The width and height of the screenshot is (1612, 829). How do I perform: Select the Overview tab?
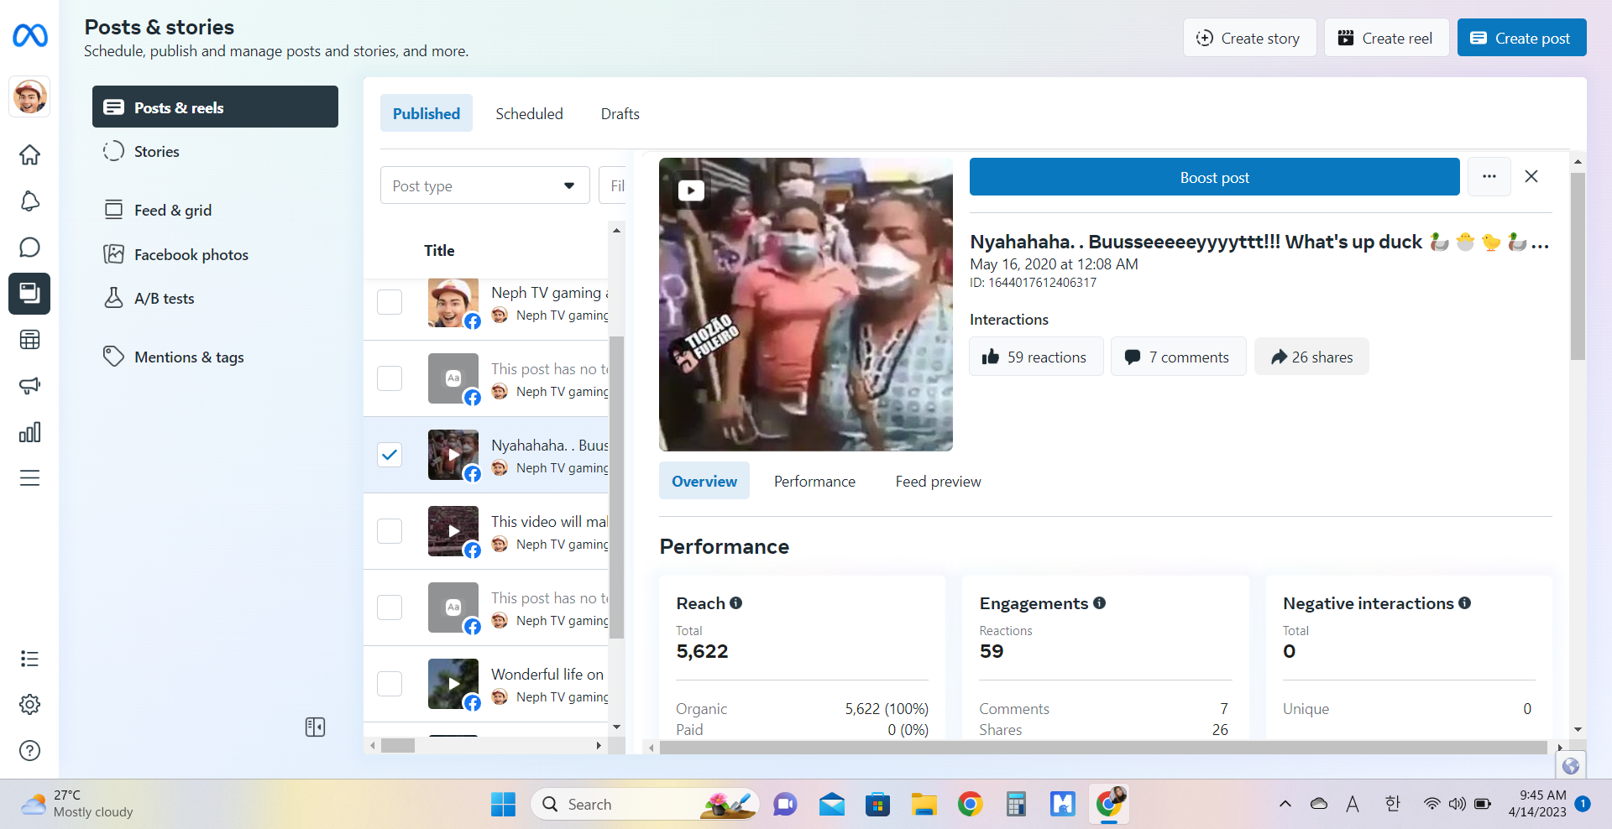(x=704, y=481)
